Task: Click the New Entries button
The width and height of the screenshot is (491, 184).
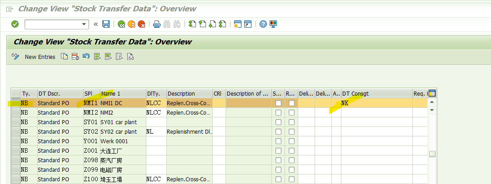Action: 40,57
